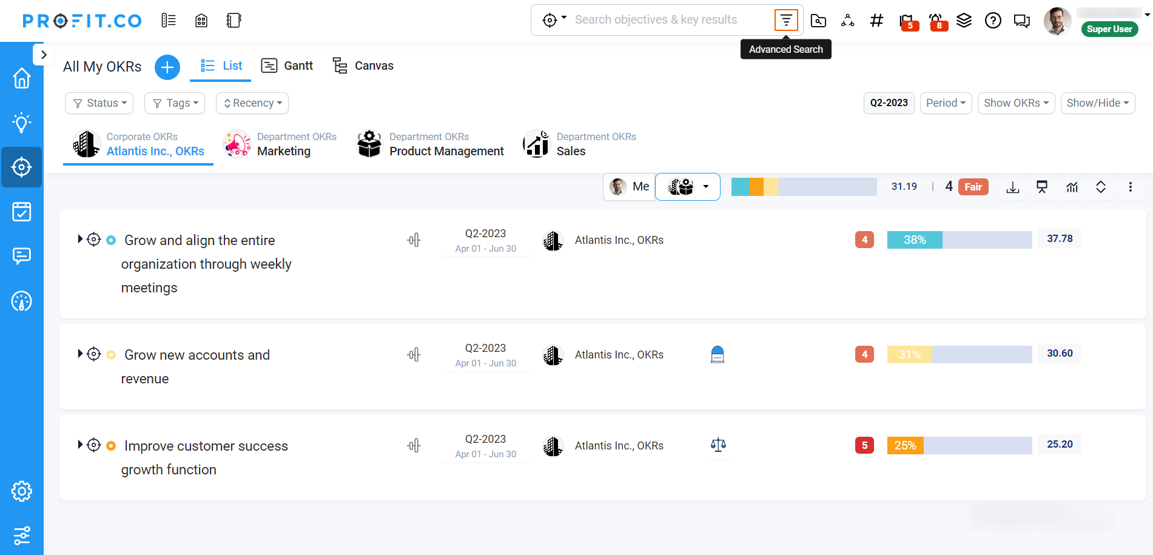
Task: Open the Period dropdown
Action: click(x=946, y=103)
